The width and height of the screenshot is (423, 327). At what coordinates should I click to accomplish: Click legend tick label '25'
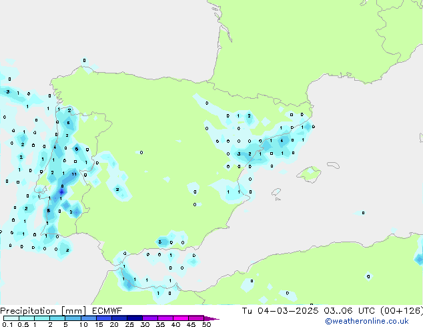click(x=129, y=324)
